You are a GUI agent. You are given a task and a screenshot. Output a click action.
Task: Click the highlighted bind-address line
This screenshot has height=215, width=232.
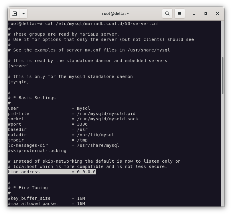(52, 172)
